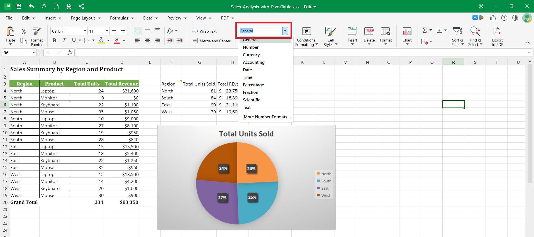Screen dimensions: 534x237
Task: Expand the formula bar chevron
Action: (529, 53)
